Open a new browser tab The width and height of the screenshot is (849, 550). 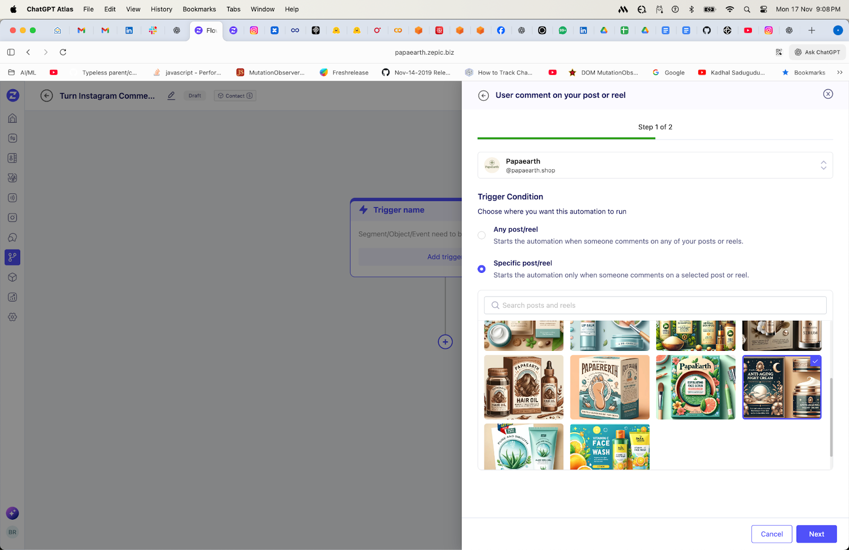coord(811,30)
